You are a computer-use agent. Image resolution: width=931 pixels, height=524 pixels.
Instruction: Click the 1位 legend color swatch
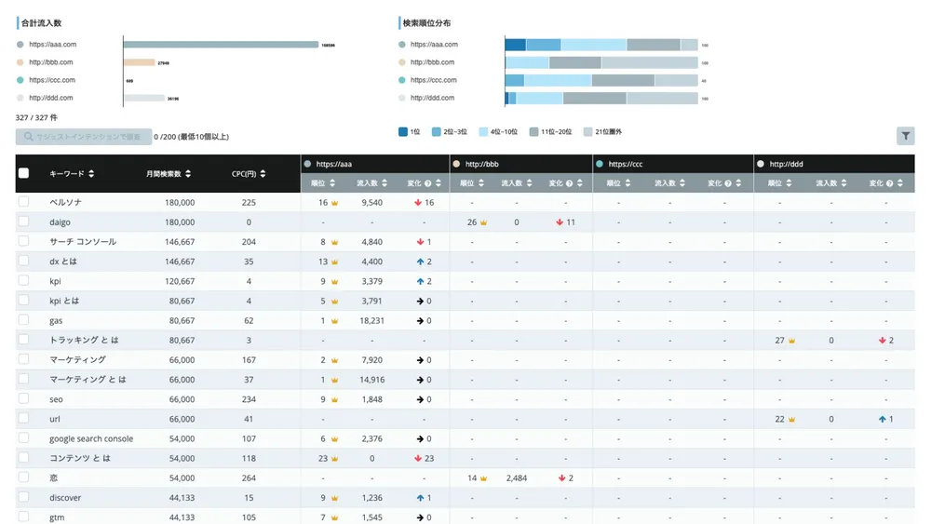pos(403,132)
